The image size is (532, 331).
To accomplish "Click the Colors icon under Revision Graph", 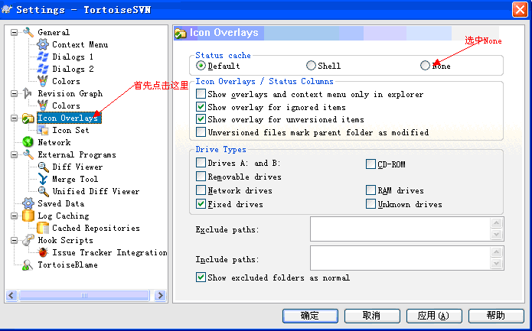I will click(x=43, y=105).
